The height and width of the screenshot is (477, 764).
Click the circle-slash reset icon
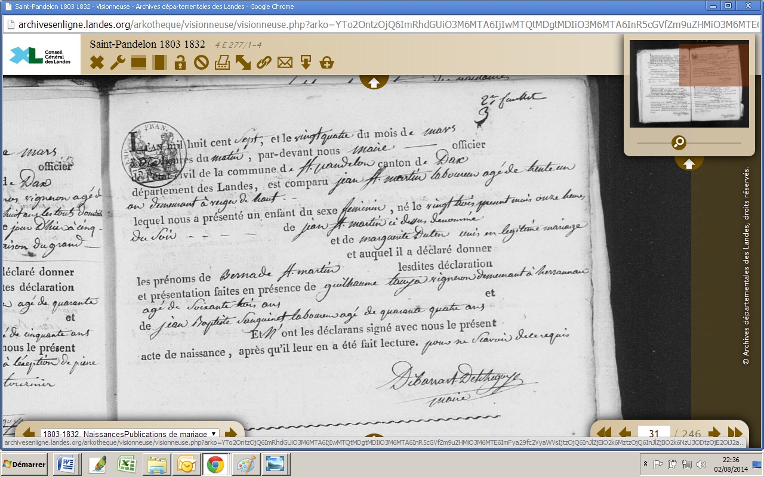(x=201, y=62)
